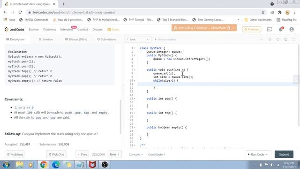
Task: Collapse the while loop fold arrow on line 10
Action: pyautogui.click(x=135, y=80)
